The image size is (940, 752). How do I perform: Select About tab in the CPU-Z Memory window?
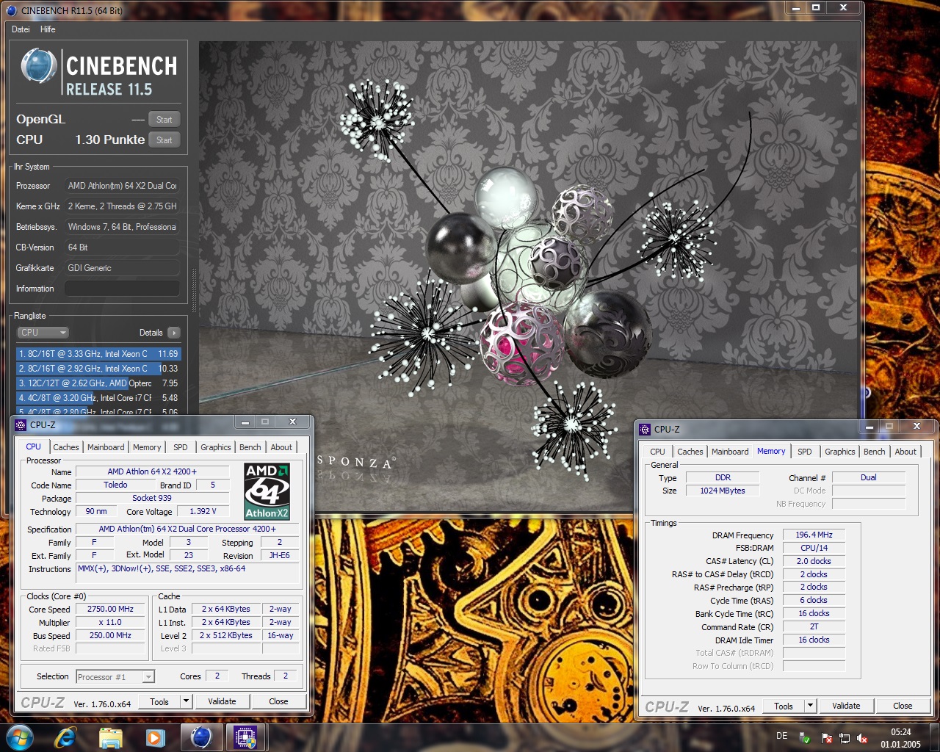[x=905, y=452]
